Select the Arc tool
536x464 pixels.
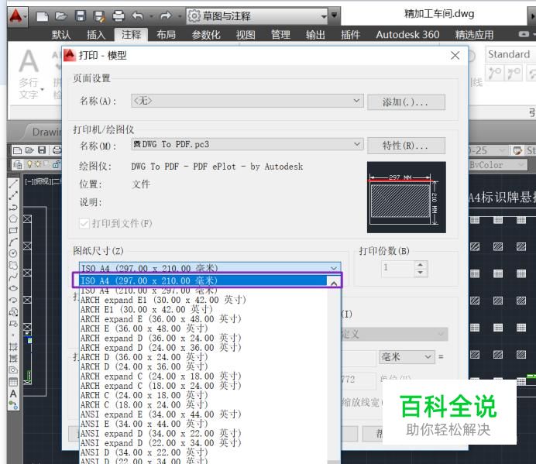coord(13,242)
